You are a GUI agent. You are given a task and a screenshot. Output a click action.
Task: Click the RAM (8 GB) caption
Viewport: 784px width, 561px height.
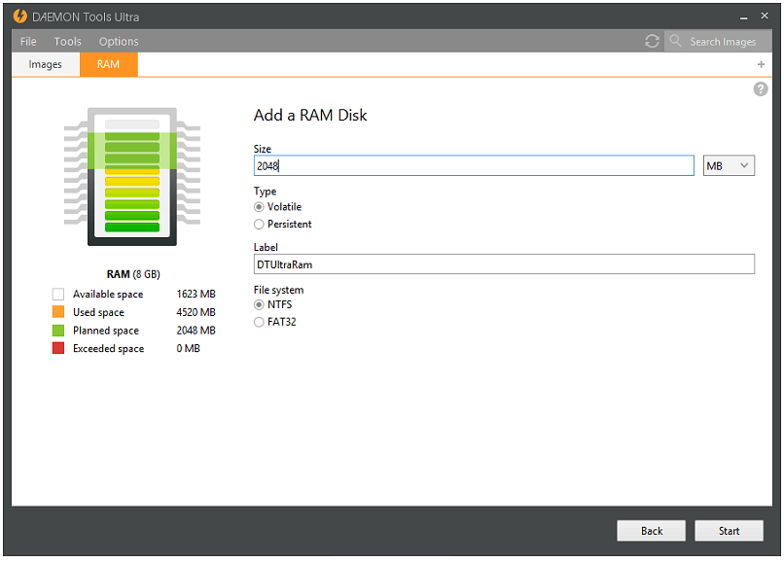pyautogui.click(x=133, y=274)
